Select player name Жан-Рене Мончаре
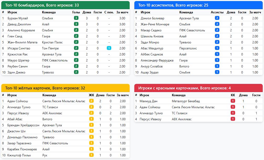Viewport: 264px width, 160px height. pyautogui.click(x=155, y=24)
